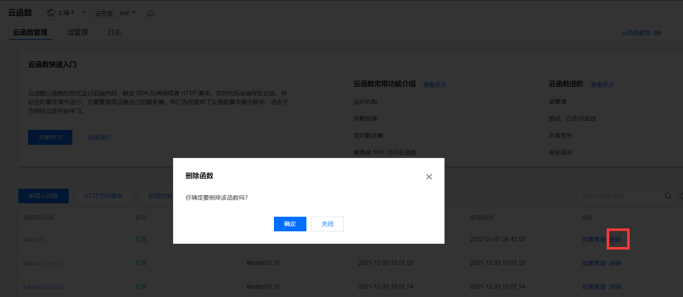The height and width of the screenshot is (297, 683).
Task: Open the 灰度发布 link
Action: coord(560,135)
